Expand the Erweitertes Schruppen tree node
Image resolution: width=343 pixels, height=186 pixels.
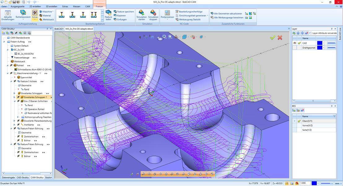click(x=15, y=93)
